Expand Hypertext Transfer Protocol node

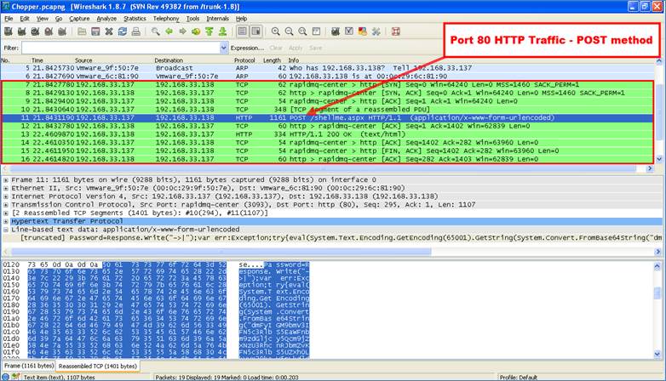coord(6,221)
